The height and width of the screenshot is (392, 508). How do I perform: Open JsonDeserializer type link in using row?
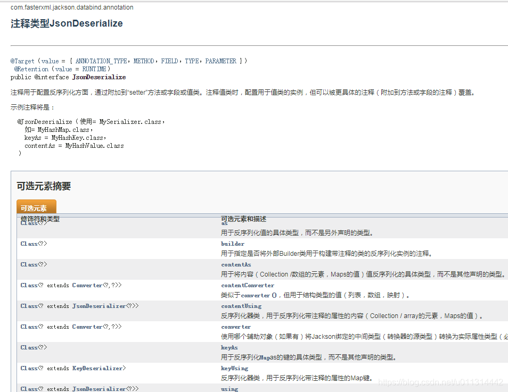click(99, 389)
